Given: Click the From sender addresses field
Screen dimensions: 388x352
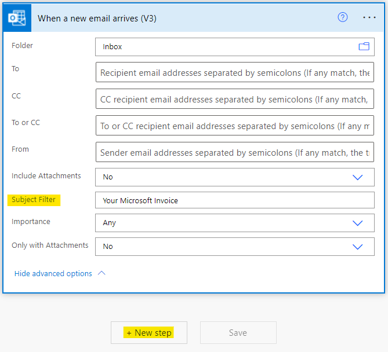Looking at the screenshot, I should [x=234, y=152].
